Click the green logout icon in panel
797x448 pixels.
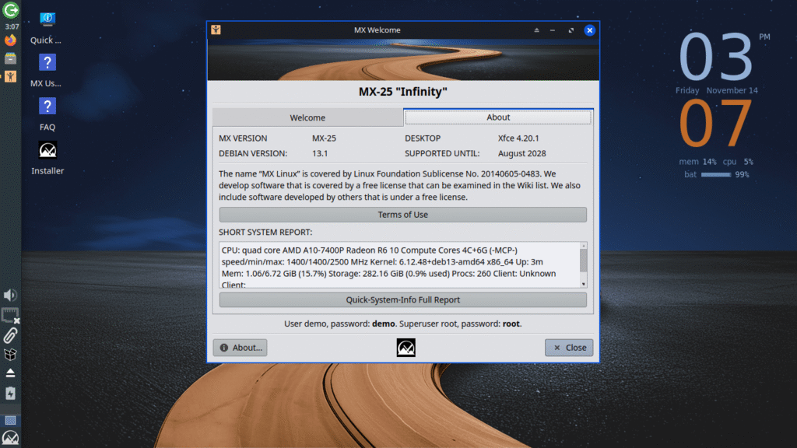coord(10,10)
